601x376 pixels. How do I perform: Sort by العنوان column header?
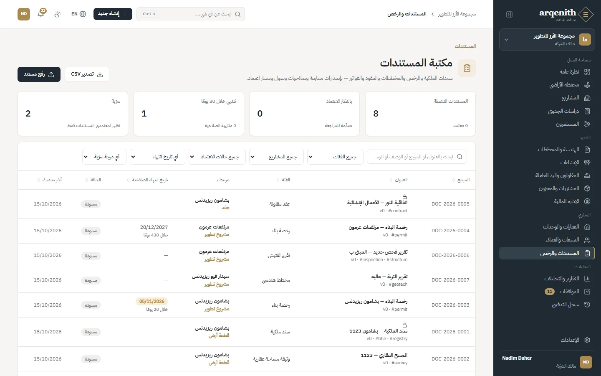(399, 180)
